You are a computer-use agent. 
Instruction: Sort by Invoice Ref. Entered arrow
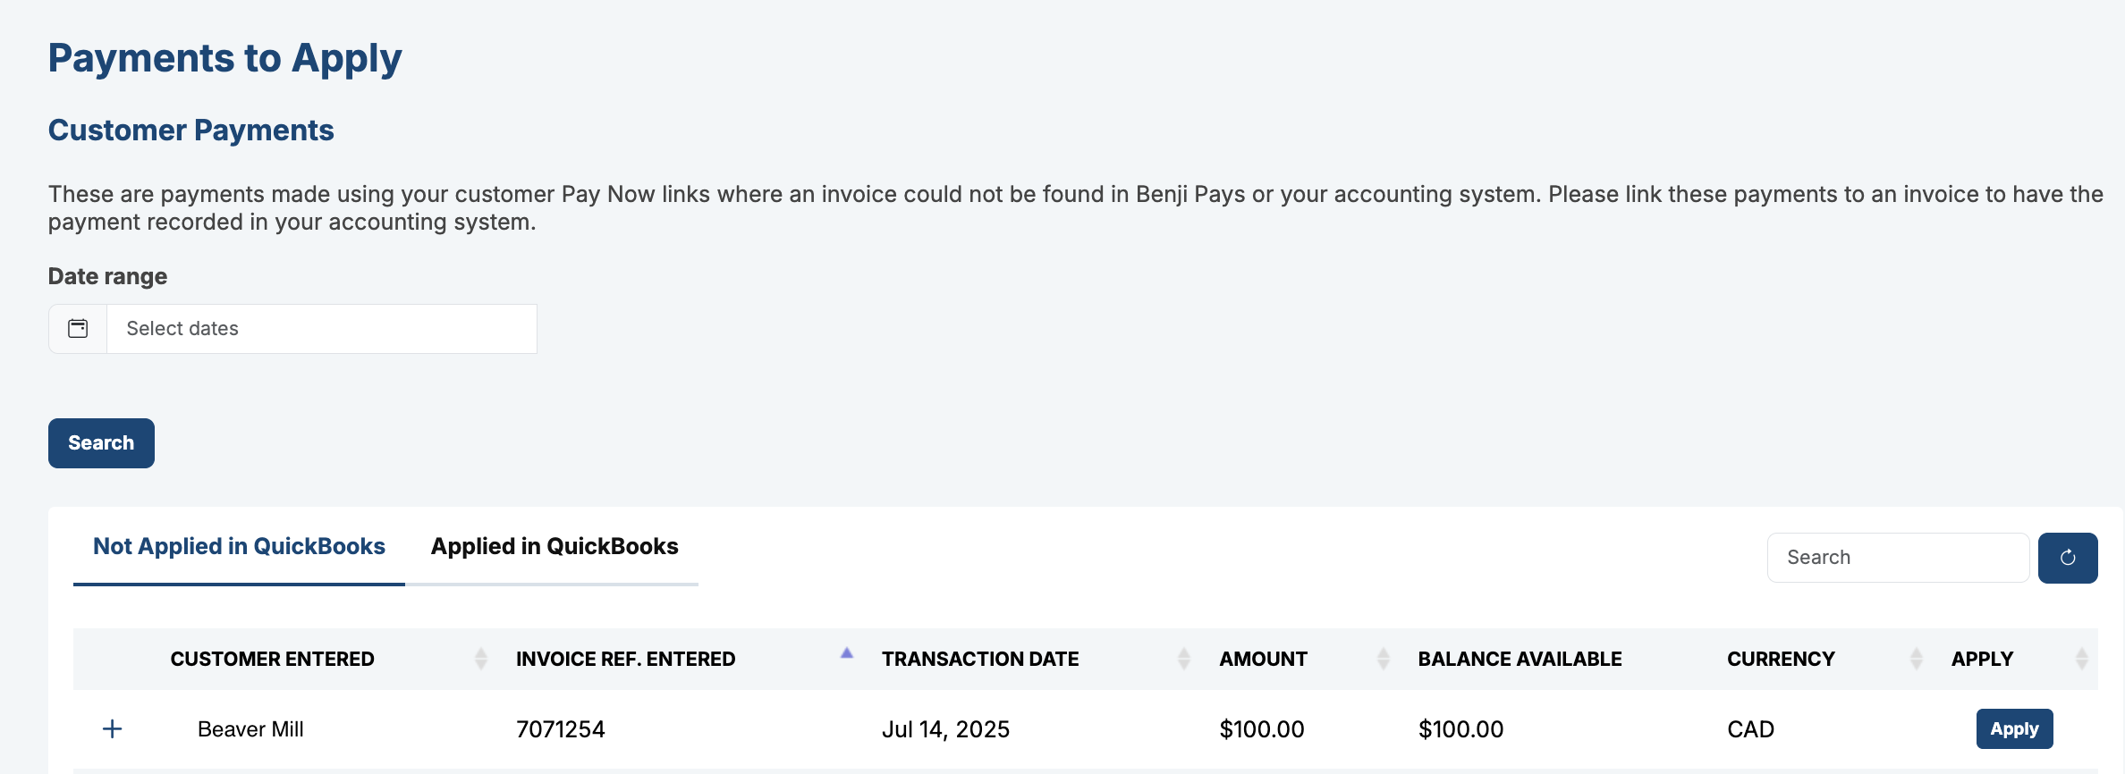point(846,654)
